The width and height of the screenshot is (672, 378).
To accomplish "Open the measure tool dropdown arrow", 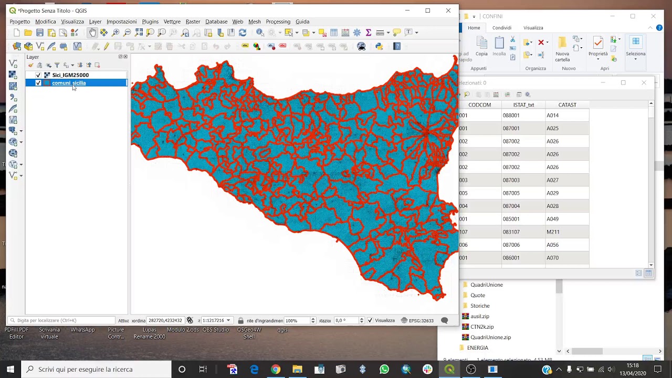I will (x=388, y=33).
